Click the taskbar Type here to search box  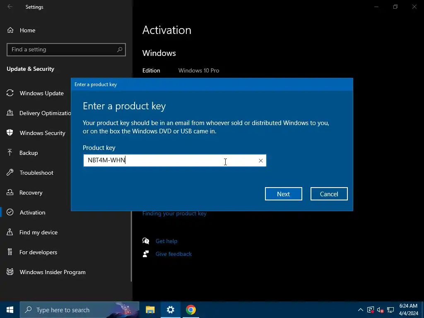(x=79, y=310)
